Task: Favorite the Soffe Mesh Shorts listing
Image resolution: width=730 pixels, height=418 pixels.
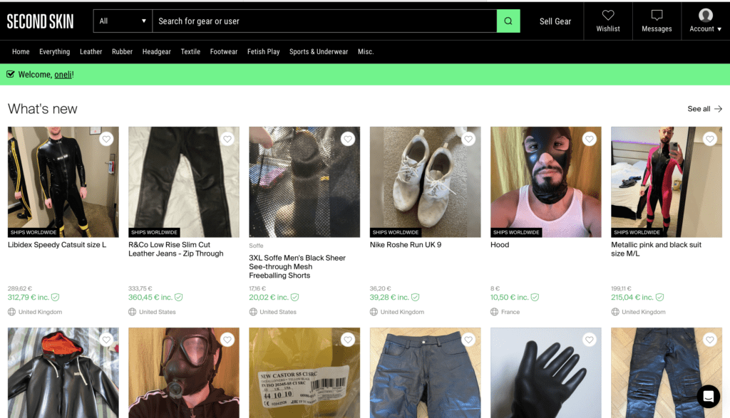Action: 348,139
